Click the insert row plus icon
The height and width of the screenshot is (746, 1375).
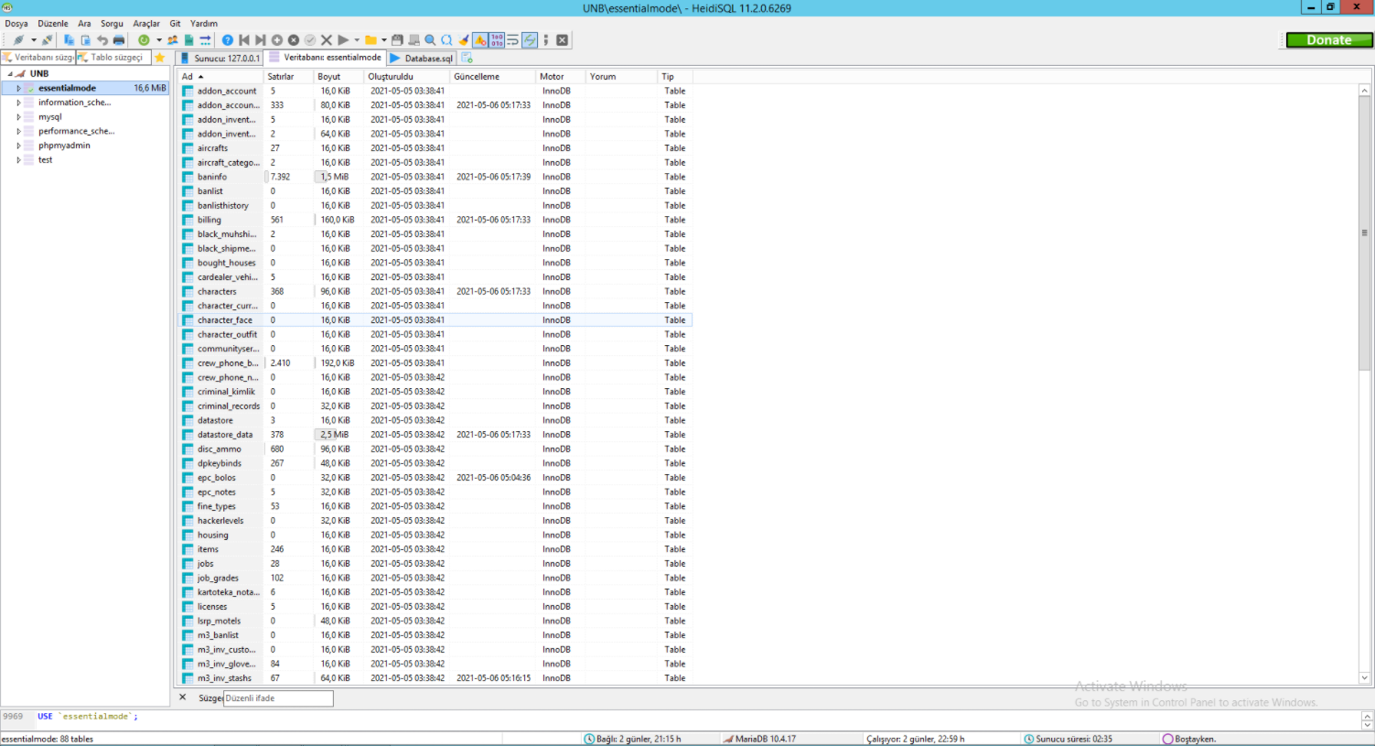pyautogui.click(x=277, y=40)
